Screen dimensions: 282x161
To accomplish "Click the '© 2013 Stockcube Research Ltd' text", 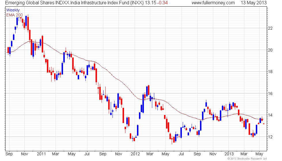I will coord(247,159).
